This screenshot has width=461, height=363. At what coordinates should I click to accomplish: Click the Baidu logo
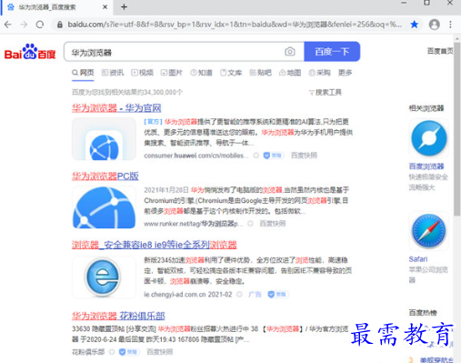30,52
